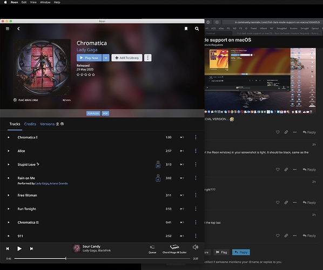Skip to the previous track
Image resolution: width=323 pixels, height=270 pixels.
(x=8, y=249)
